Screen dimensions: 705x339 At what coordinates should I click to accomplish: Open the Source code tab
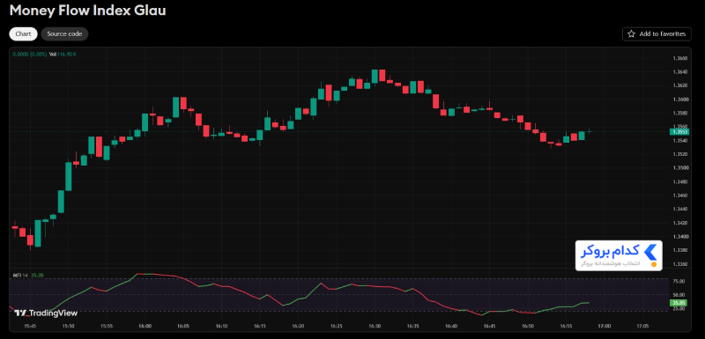(x=64, y=33)
